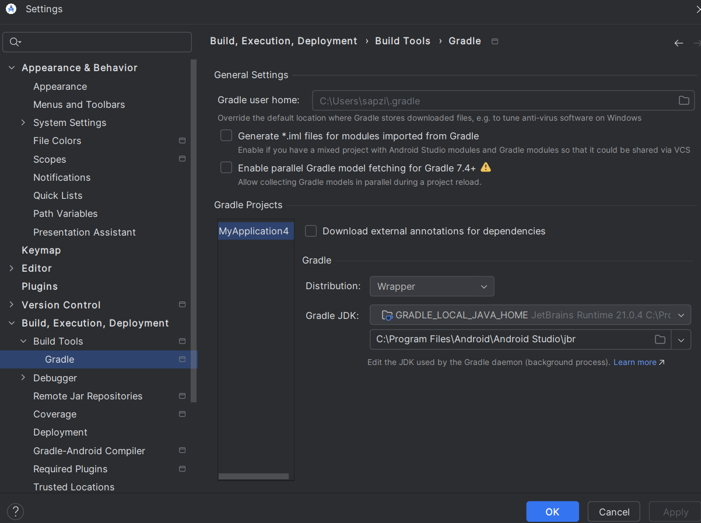Click project icon beside Remote Jar Repositories
Image resolution: width=701 pixels, height=523 pixels.
pos(182,396)
